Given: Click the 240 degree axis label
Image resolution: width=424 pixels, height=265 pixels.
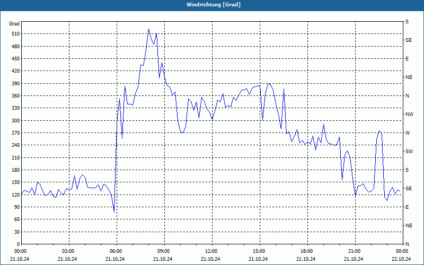Looking at the screenshot, I should [16, 145].
